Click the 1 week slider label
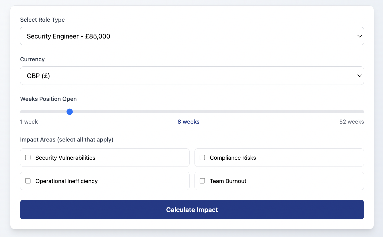 pos(29,121)
